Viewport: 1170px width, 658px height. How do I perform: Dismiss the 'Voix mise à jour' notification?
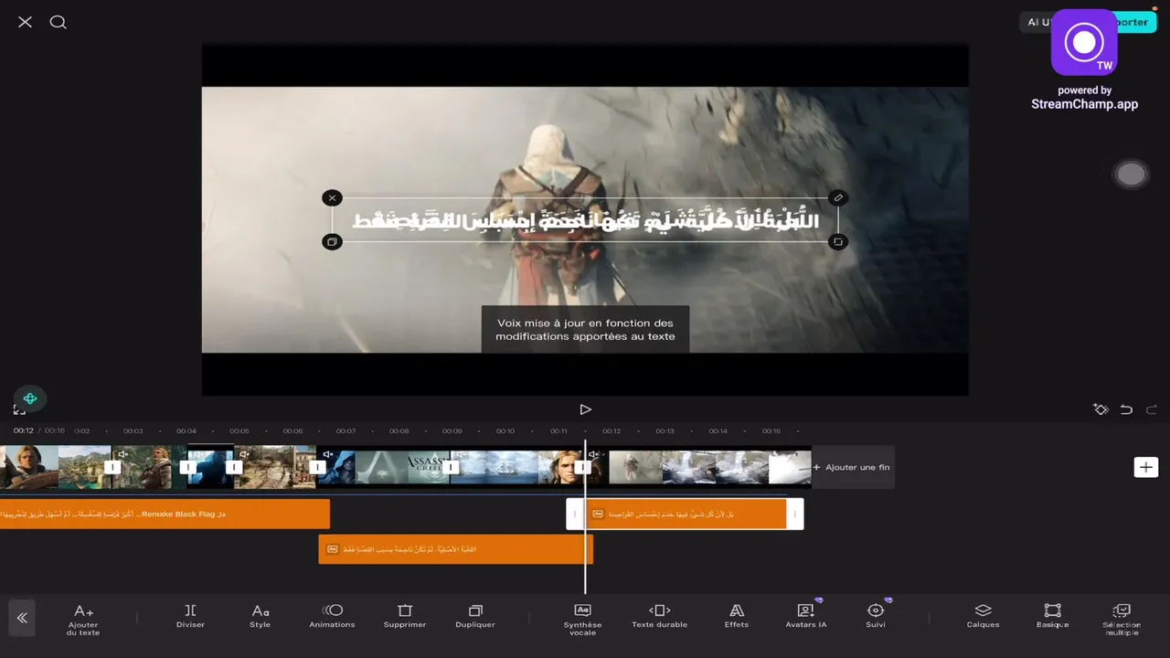(x=585, y=329)
